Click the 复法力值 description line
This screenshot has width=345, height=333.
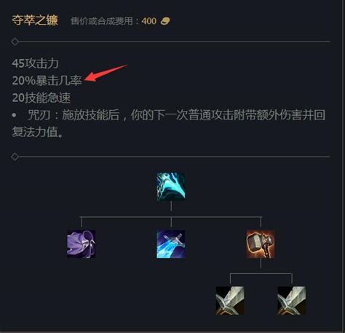(x=38, y=132)
